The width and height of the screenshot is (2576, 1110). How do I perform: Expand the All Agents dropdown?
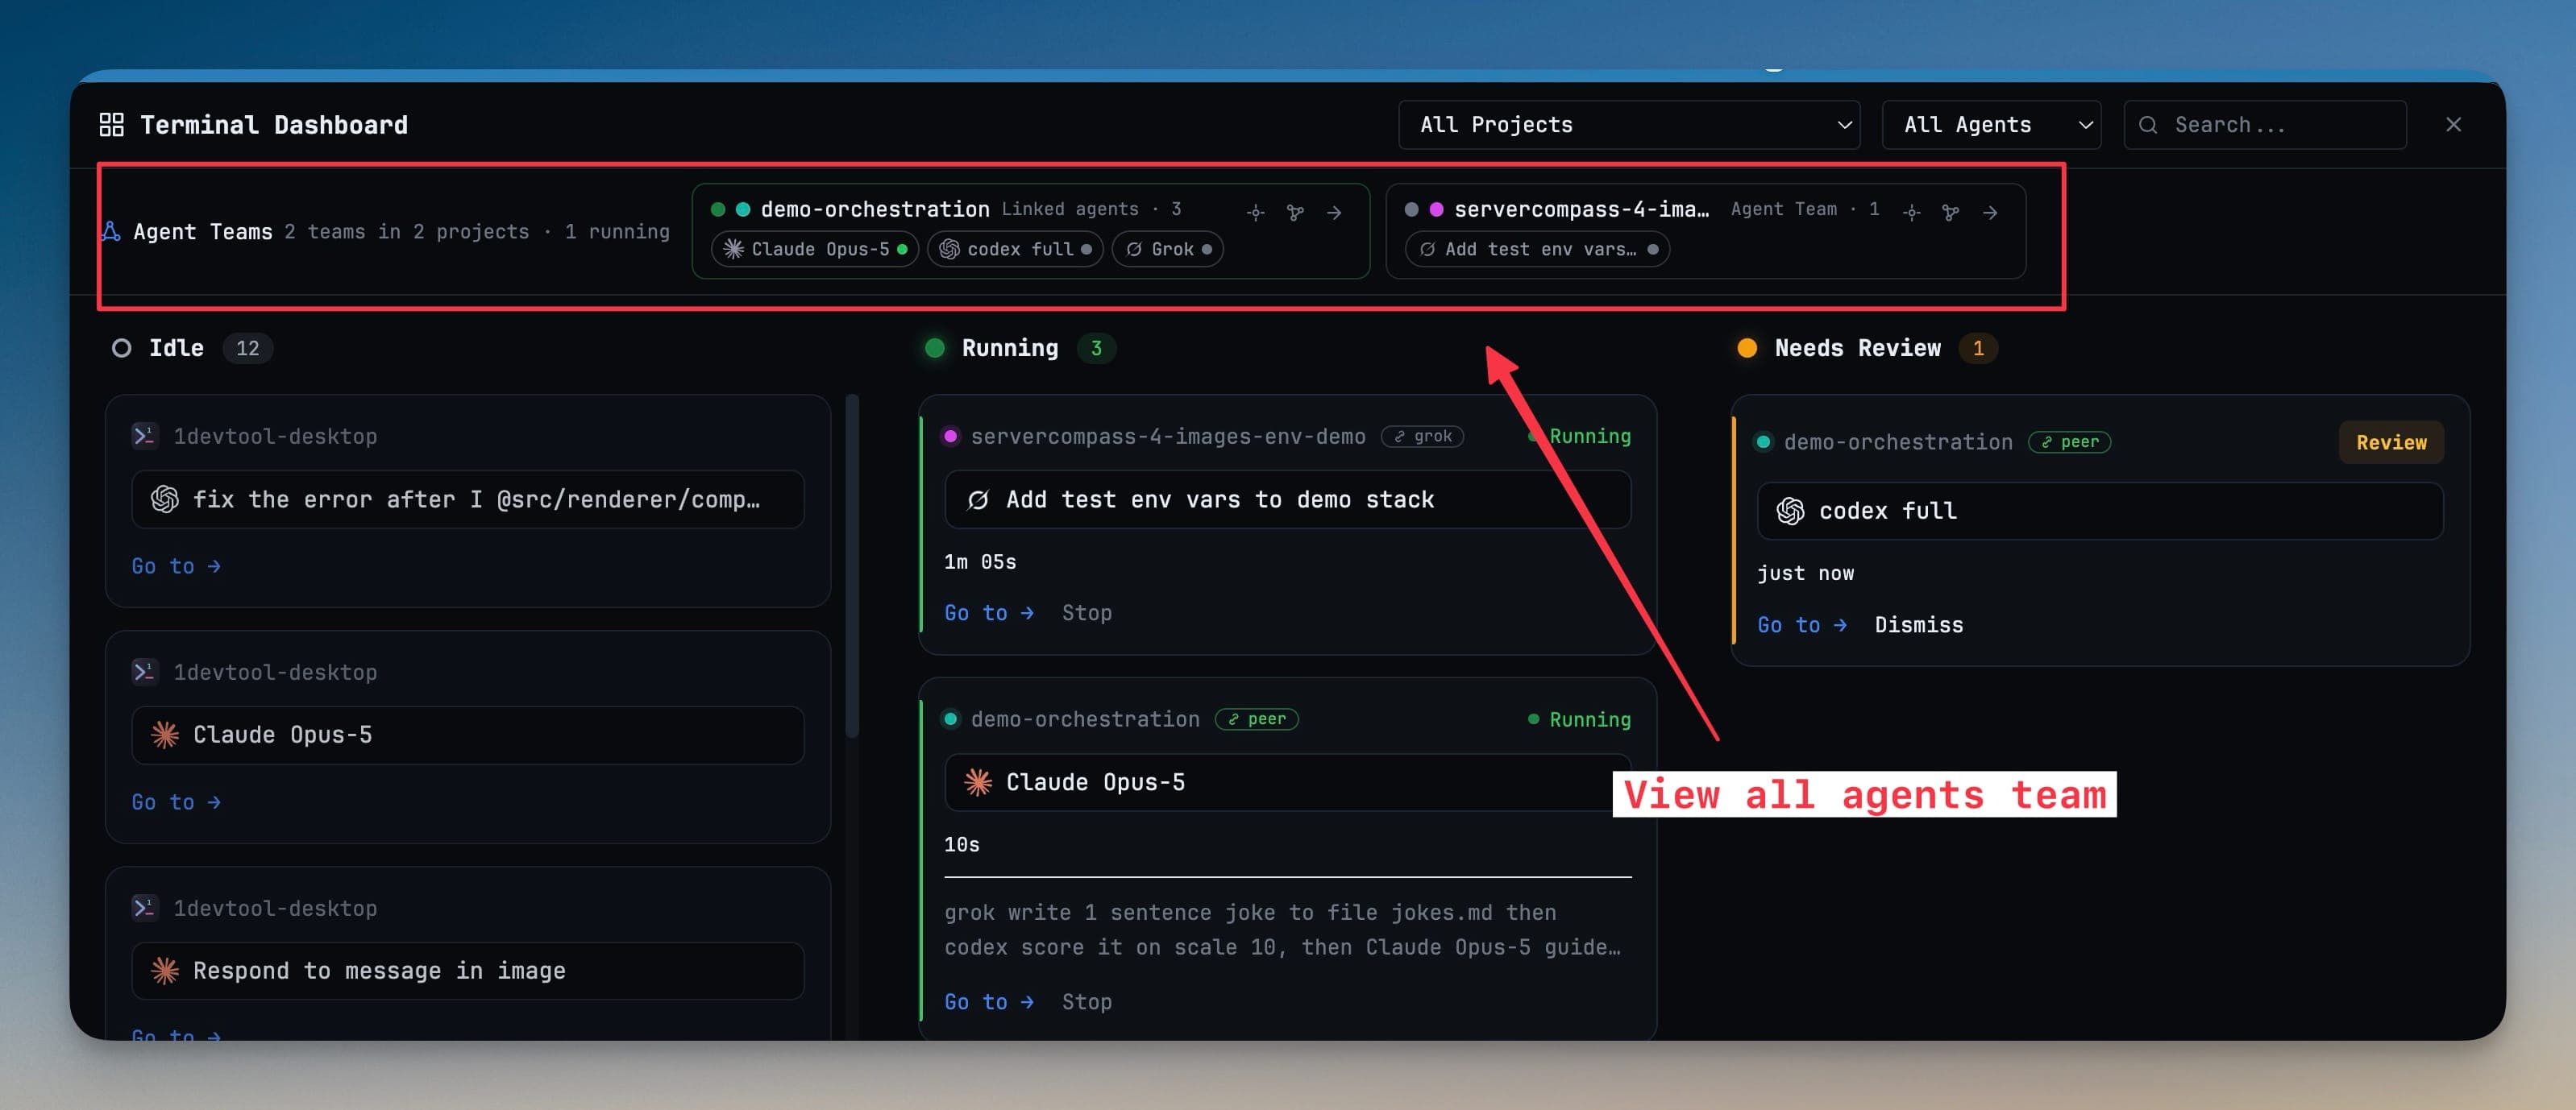tap(1991, 125)
